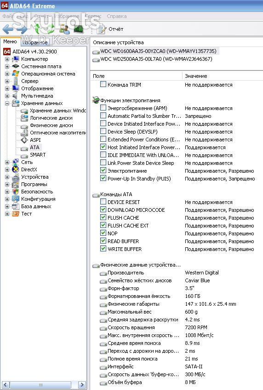Collapse the Хранение данных node

point(7,103)
